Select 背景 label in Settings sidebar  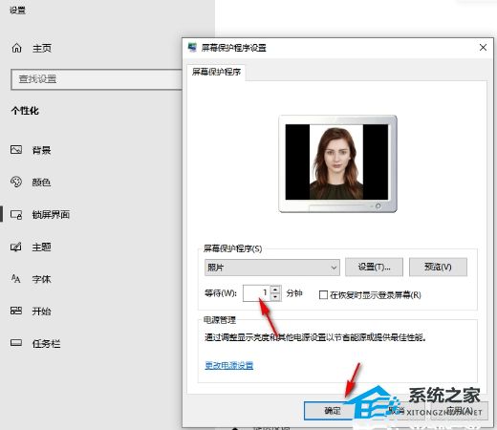coord(41,150)
